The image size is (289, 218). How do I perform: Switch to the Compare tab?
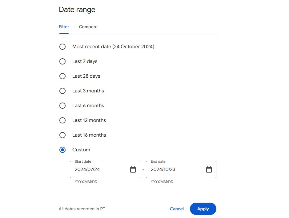click(88, 27)
